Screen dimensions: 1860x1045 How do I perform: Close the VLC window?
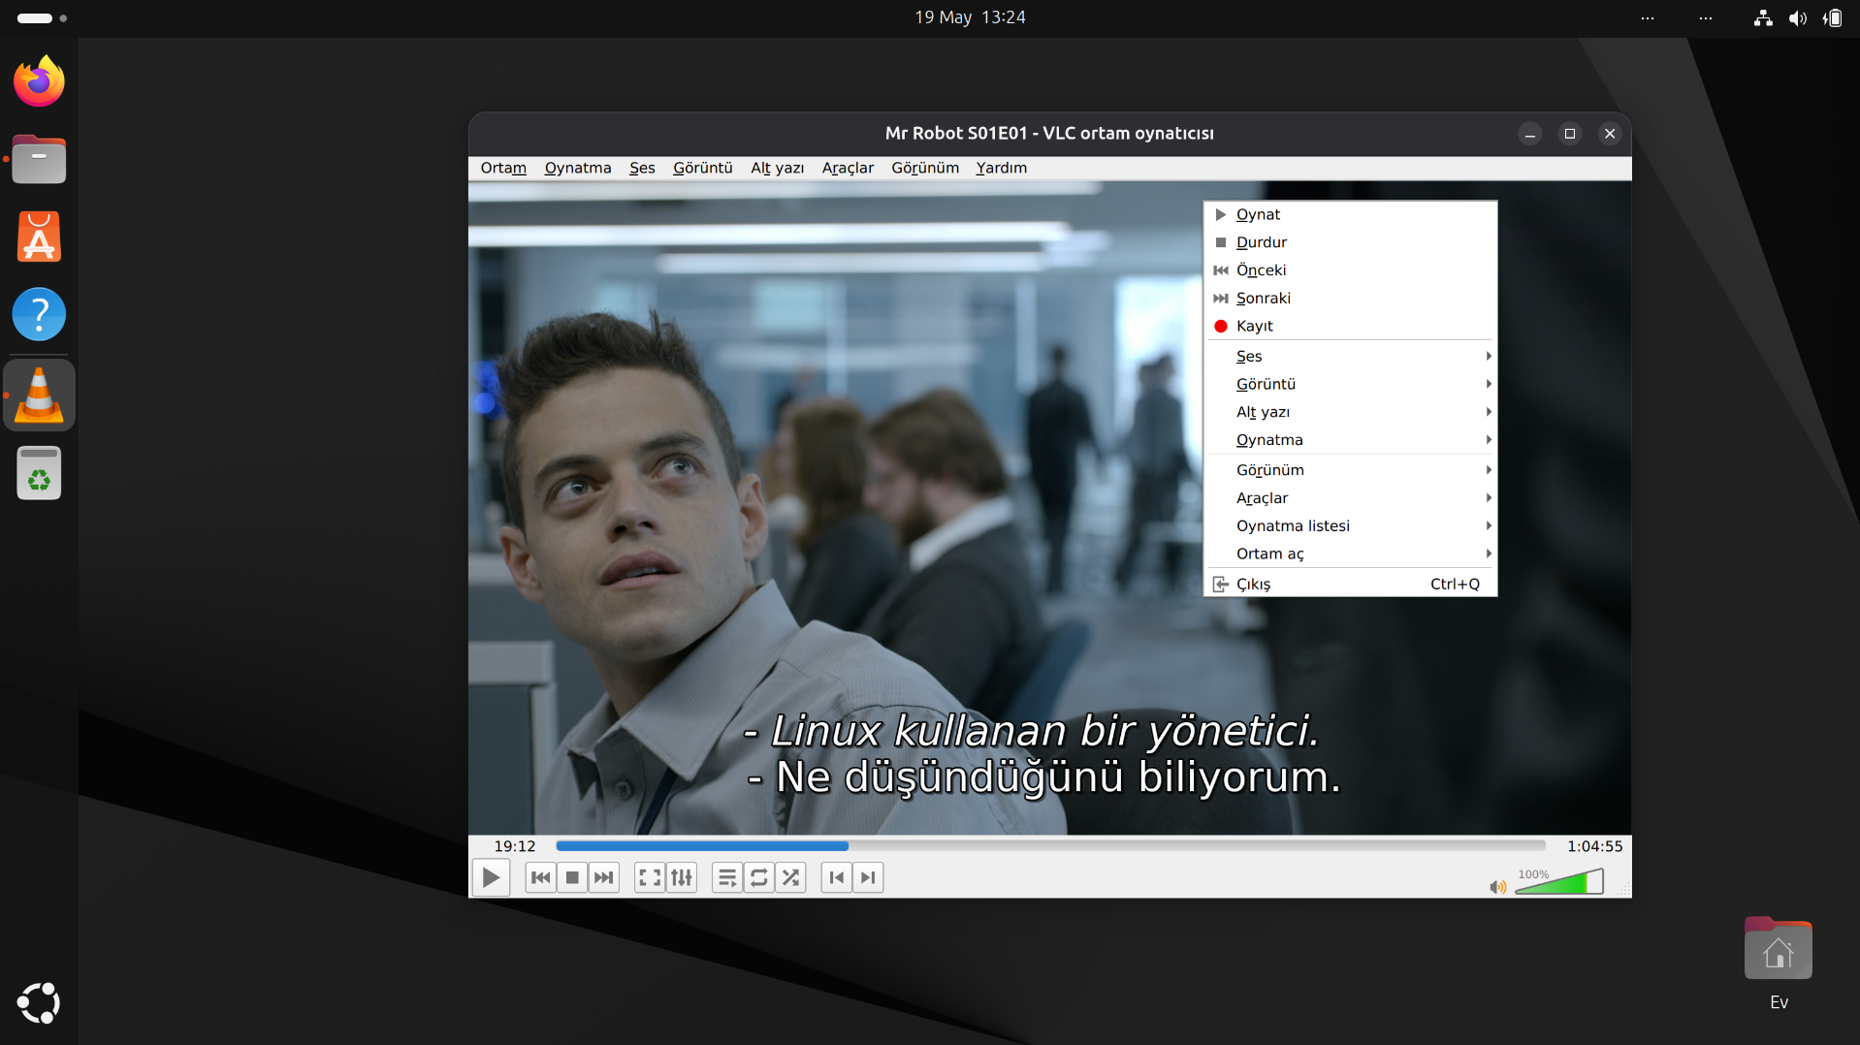point(1610,134)
